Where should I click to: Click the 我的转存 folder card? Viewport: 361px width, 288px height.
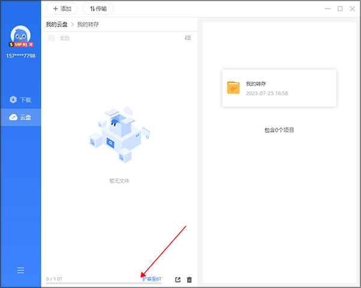click(x=279, y=88)
